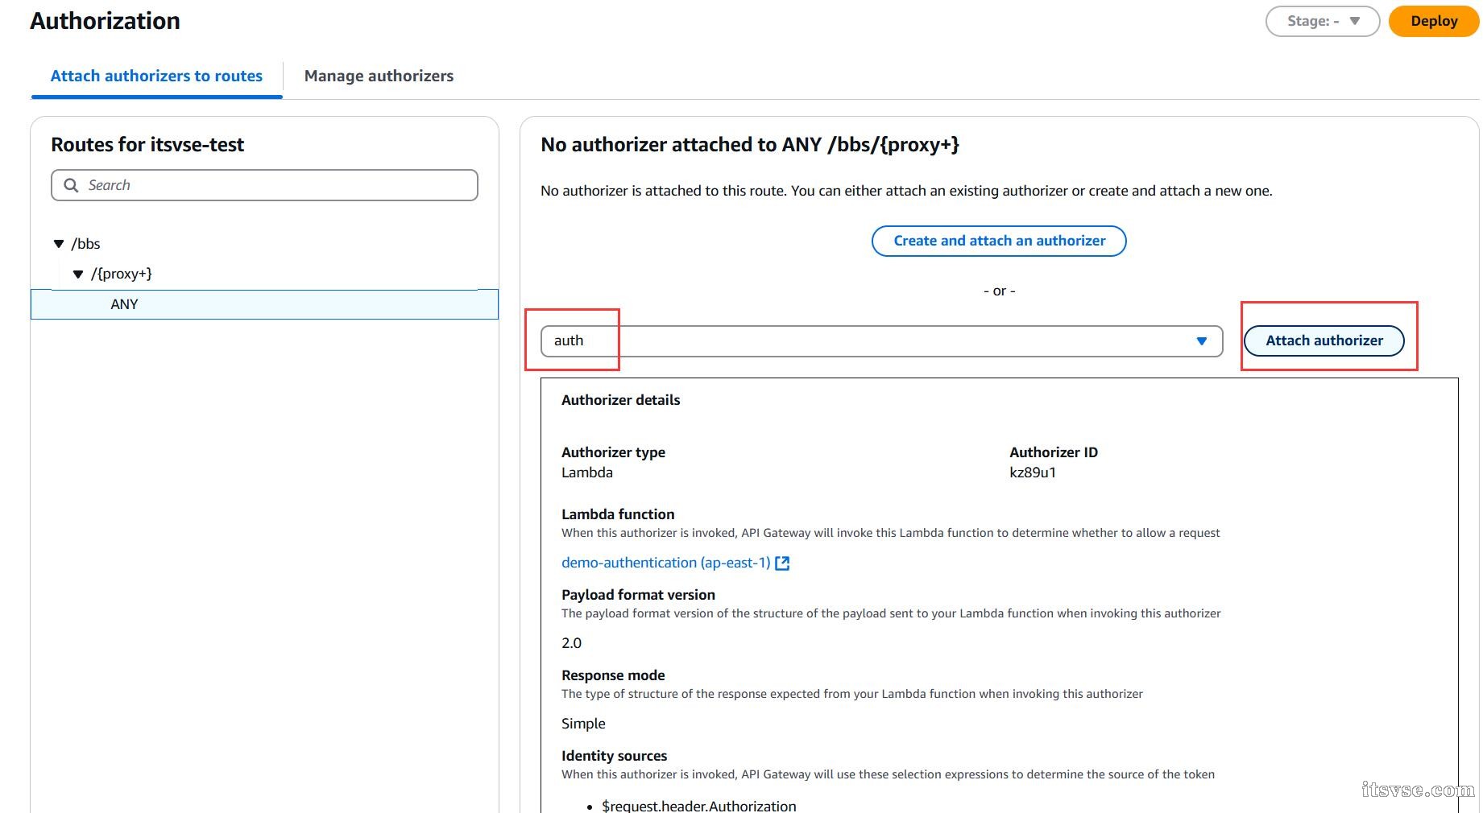Click the Identity sources label

pyautogui.click(x=614, y=756)
